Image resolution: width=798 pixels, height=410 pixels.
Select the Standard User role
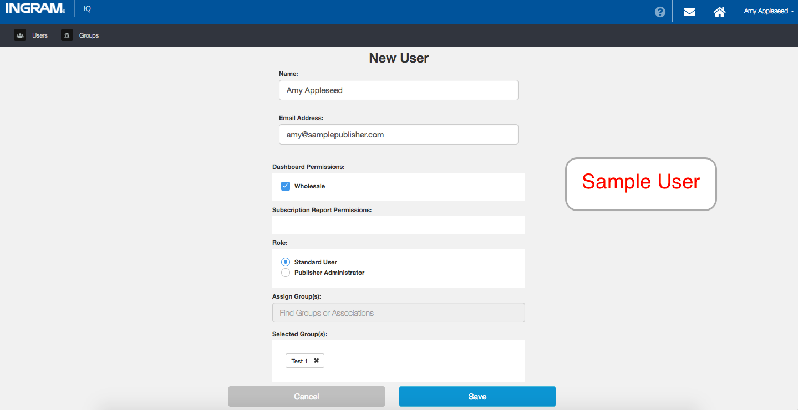pos(286,262)
